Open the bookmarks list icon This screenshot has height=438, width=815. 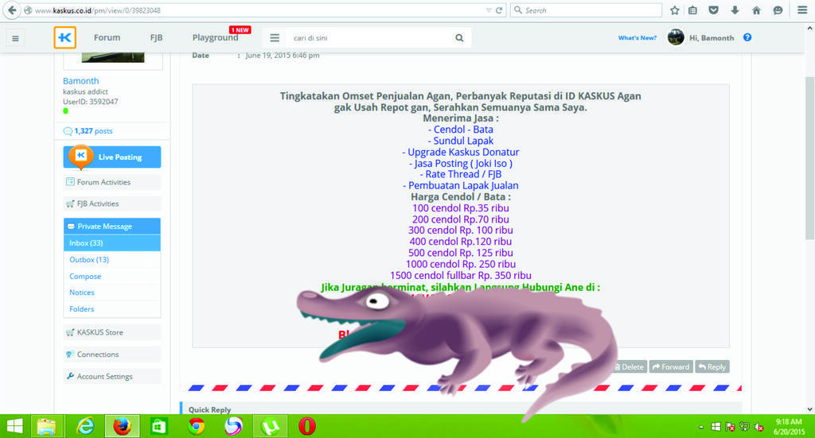tap(693, 10)
